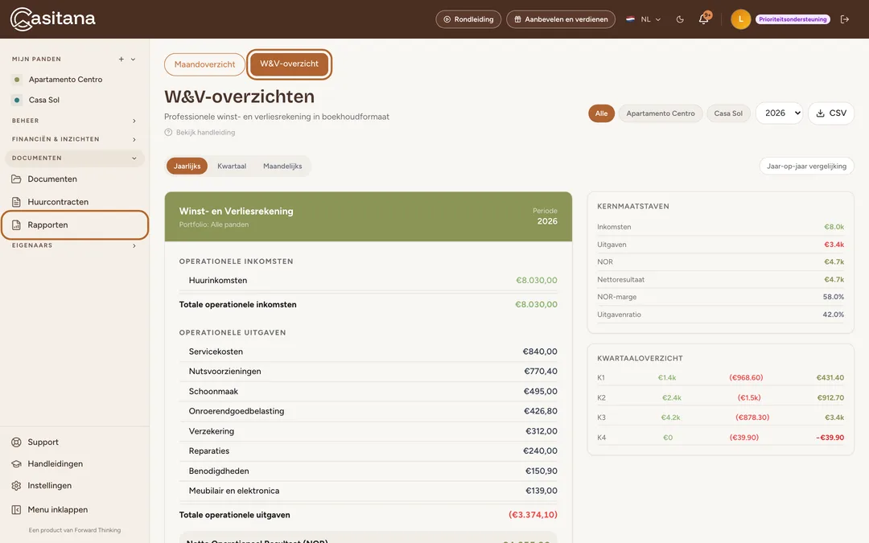
Task: Click the K3 quarter row
Action: (x=720, y=418)
